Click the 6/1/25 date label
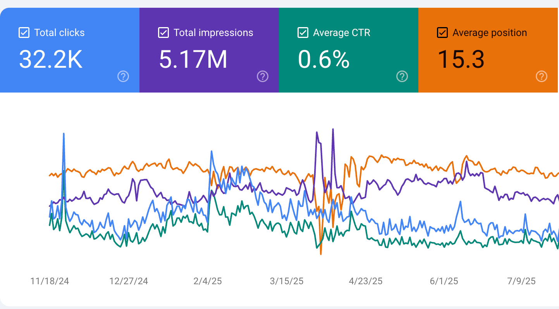Image resolution: width=559 pixels, height=309 pixels. pyautogui.click(x=444, y=281)
